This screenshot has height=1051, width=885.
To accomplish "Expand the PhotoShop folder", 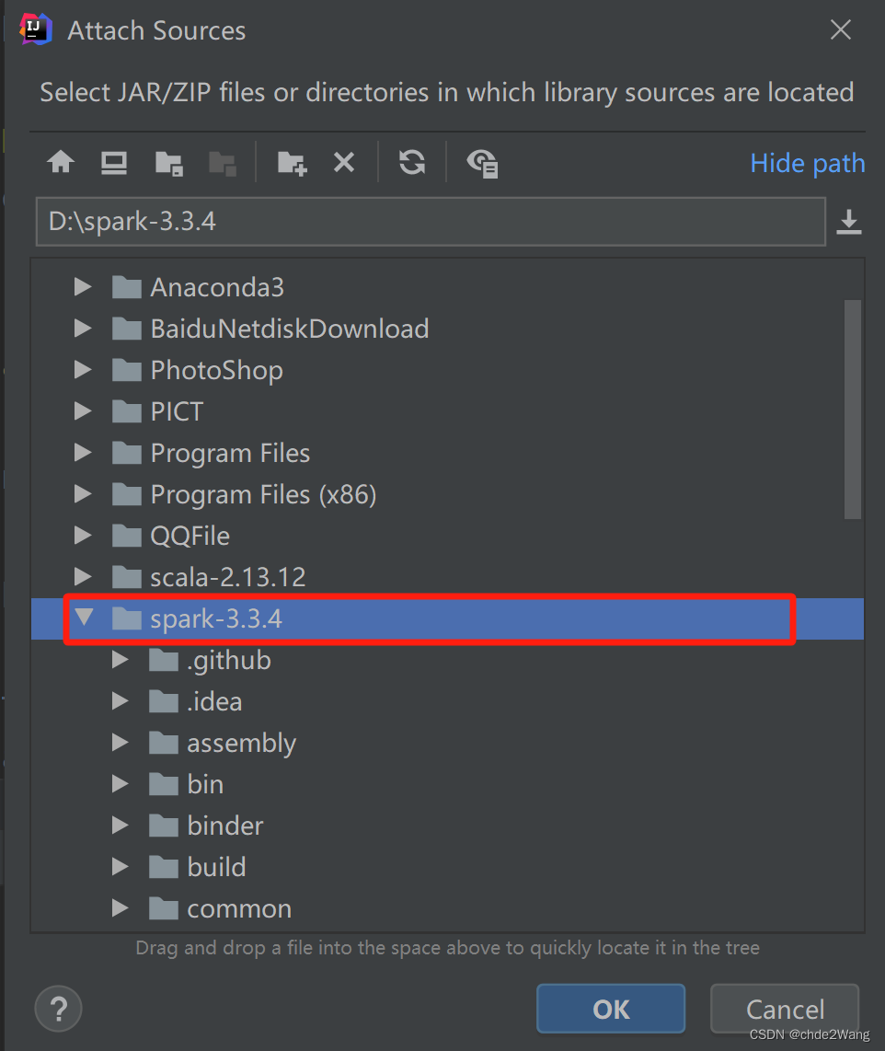I will 83,370.
